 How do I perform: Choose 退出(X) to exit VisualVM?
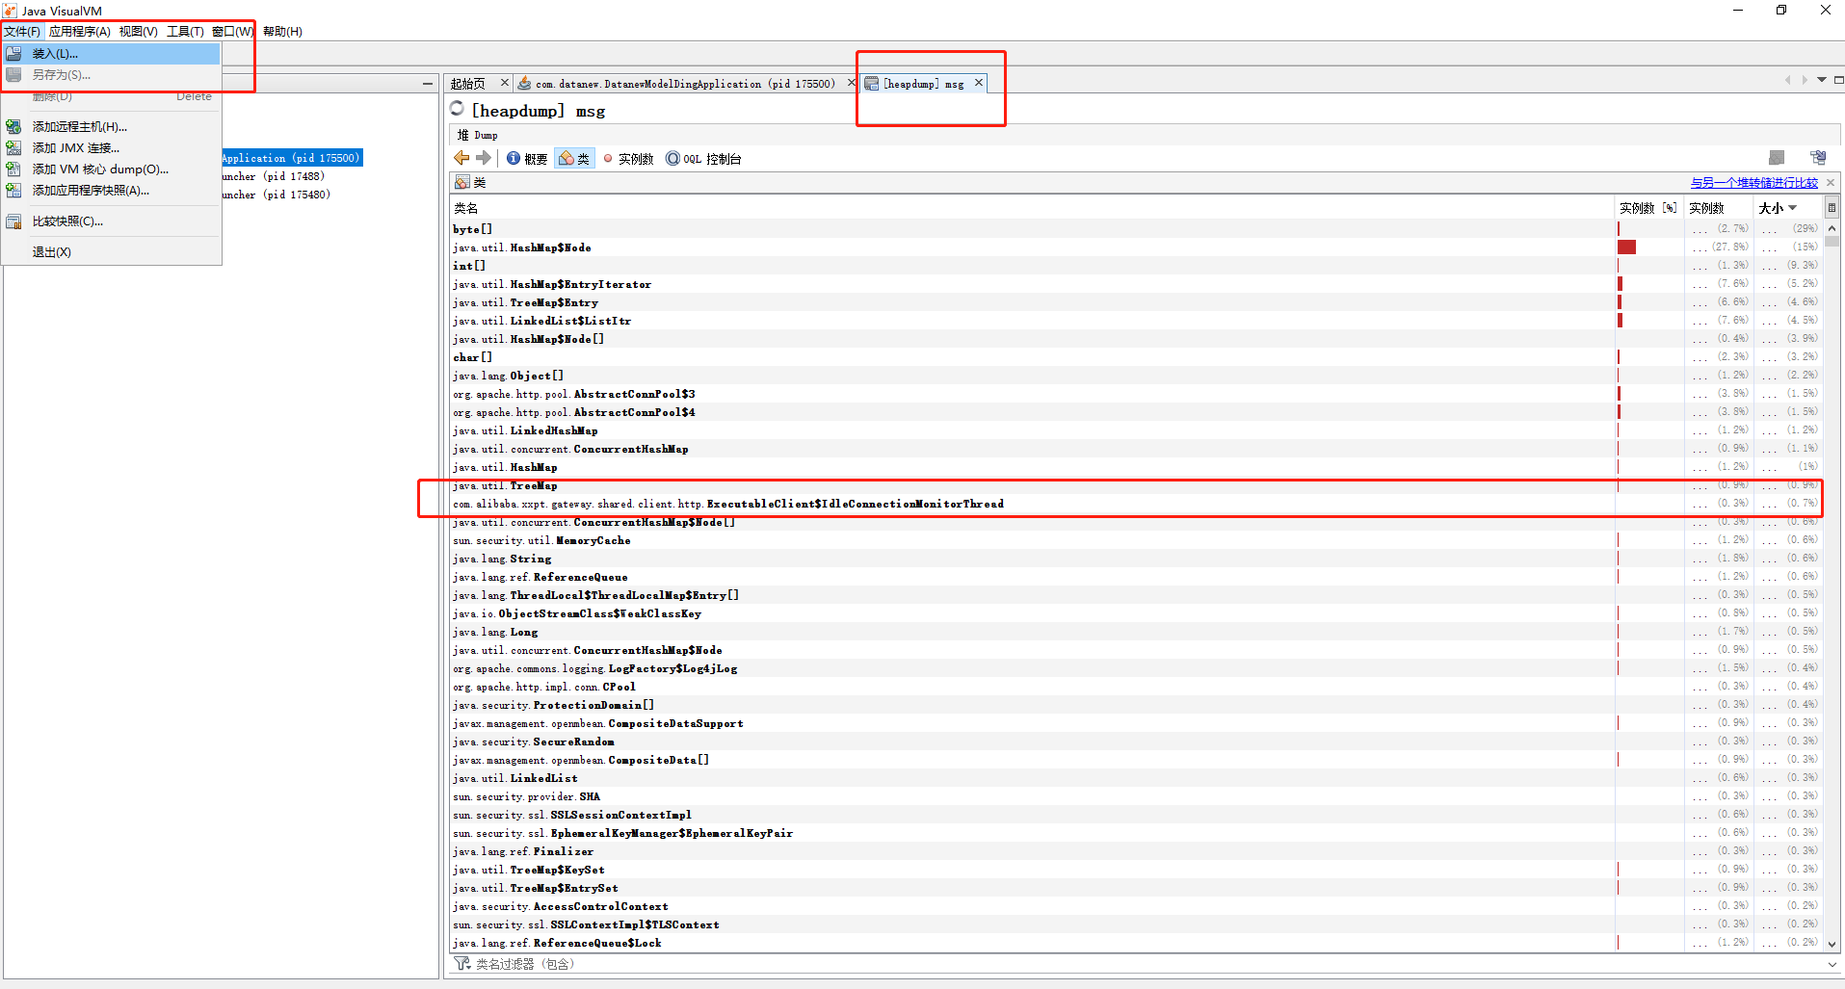pos(111,252)
